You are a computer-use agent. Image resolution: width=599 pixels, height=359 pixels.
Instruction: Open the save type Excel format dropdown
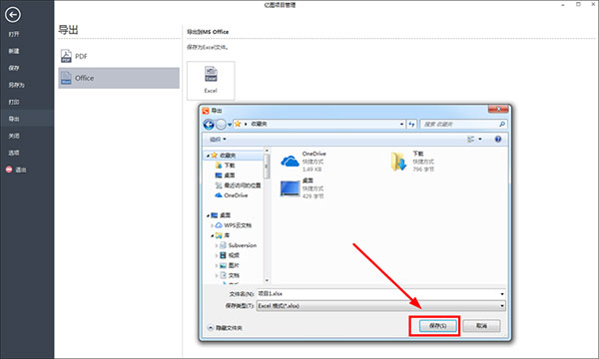381,305
